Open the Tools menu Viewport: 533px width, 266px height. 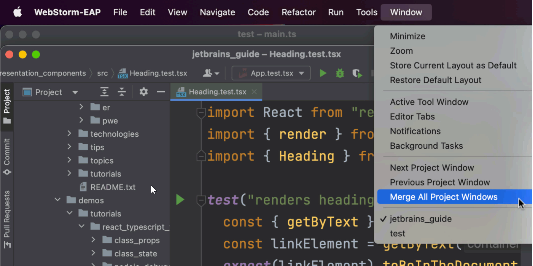pos(367,12)
